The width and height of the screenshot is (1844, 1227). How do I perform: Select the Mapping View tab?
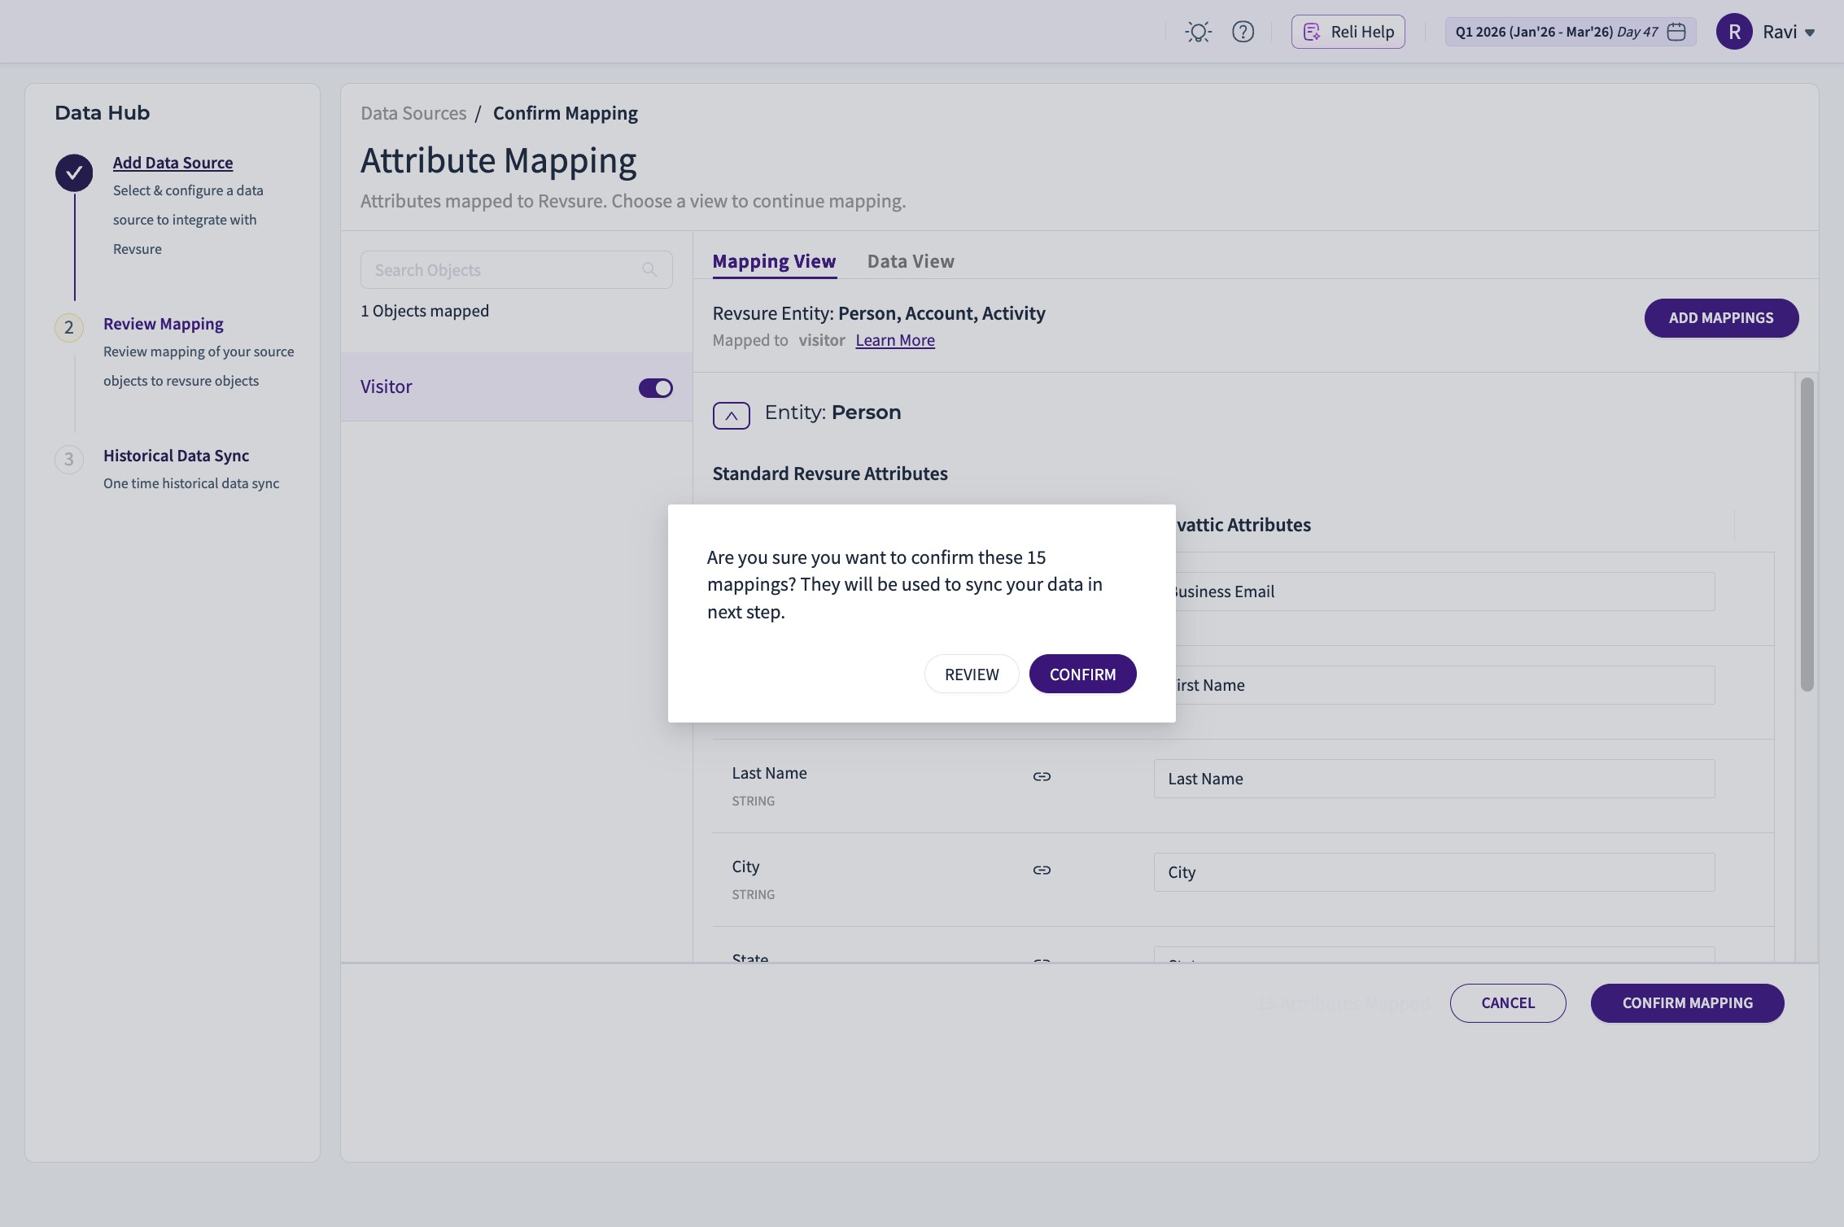pos(774,261)
